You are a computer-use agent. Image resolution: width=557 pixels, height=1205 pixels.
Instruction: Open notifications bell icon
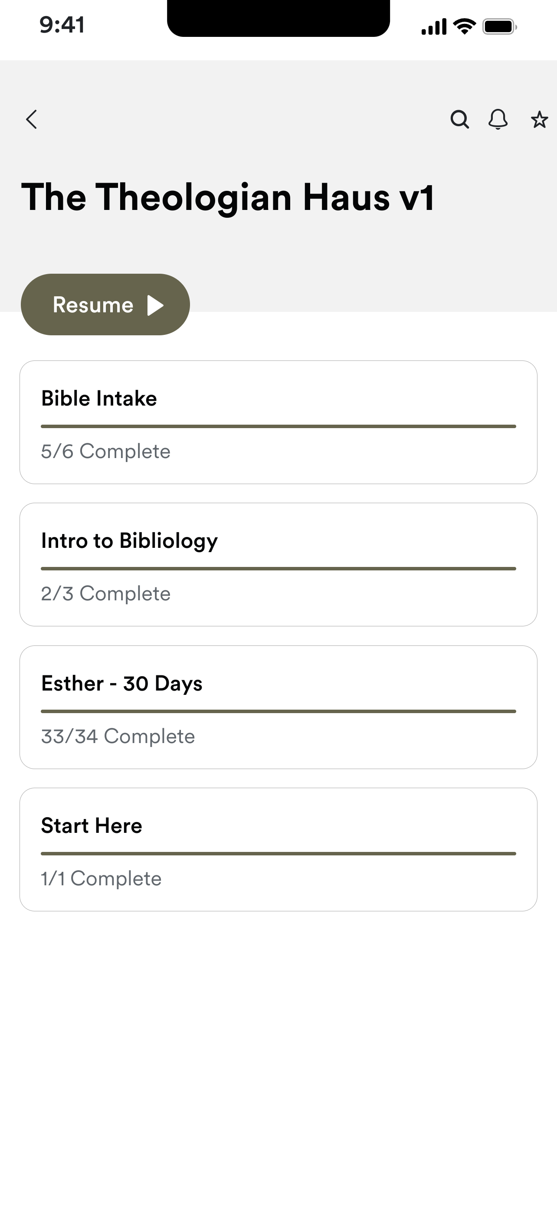pos(498,119)
